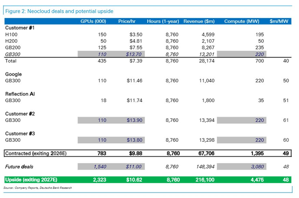The width and height of the screenshot is (299, 198).
Task: Click the 'Total' row label
Action: coord(11,61)
